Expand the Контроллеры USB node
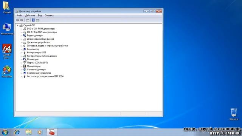Viewport: 242px width, 136px height. coord(21,53)
